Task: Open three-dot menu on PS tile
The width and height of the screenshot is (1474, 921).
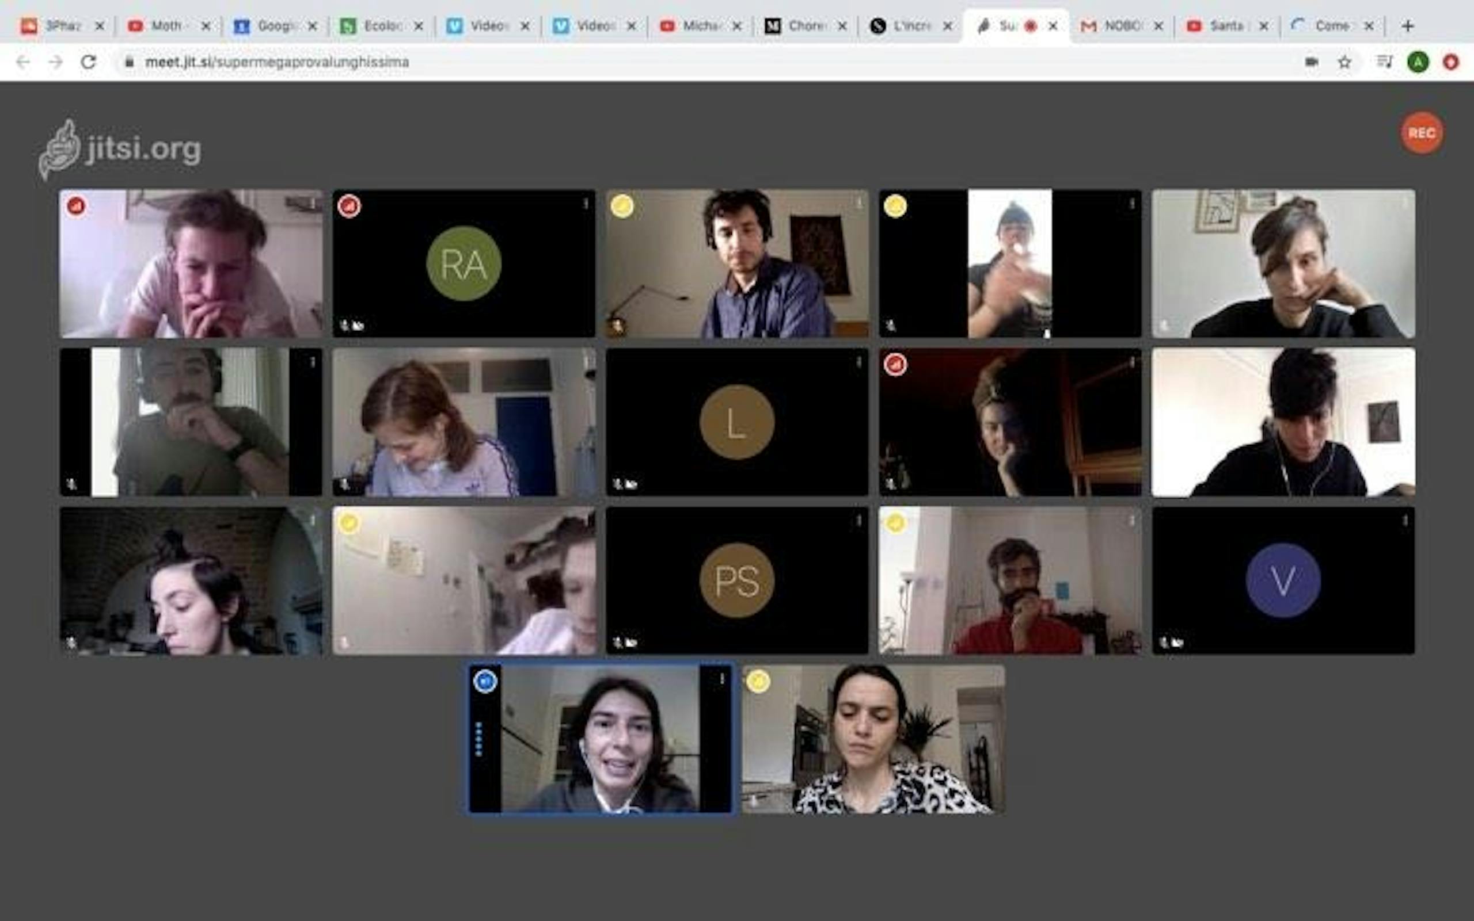Action: click(x=858, y=521)
